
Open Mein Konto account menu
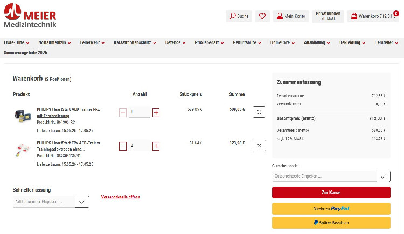[291, 16]
